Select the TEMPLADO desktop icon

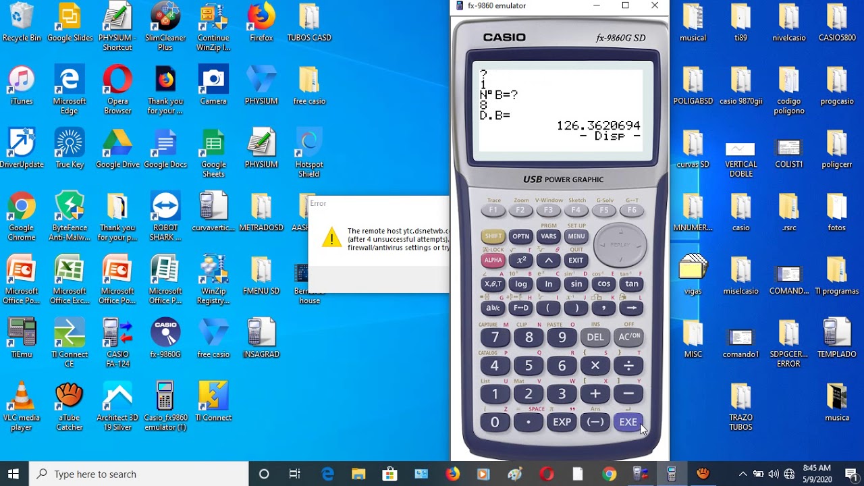837,339
